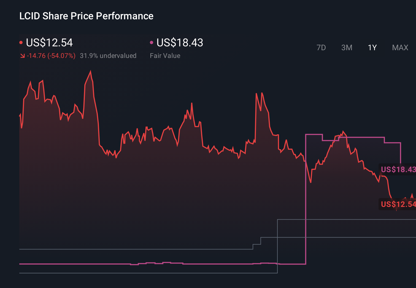Select the US$18.43 price tag on the chart

tap(398, 169)
